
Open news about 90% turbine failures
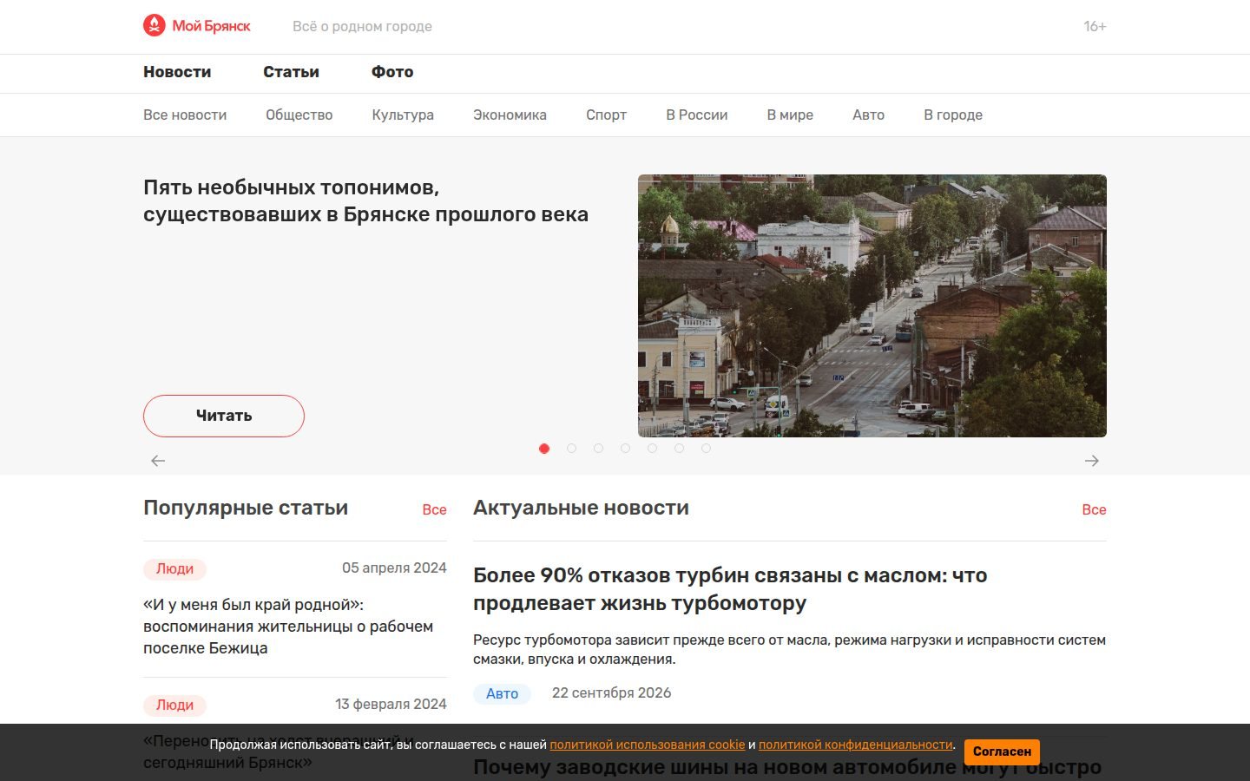pos(730,589)
